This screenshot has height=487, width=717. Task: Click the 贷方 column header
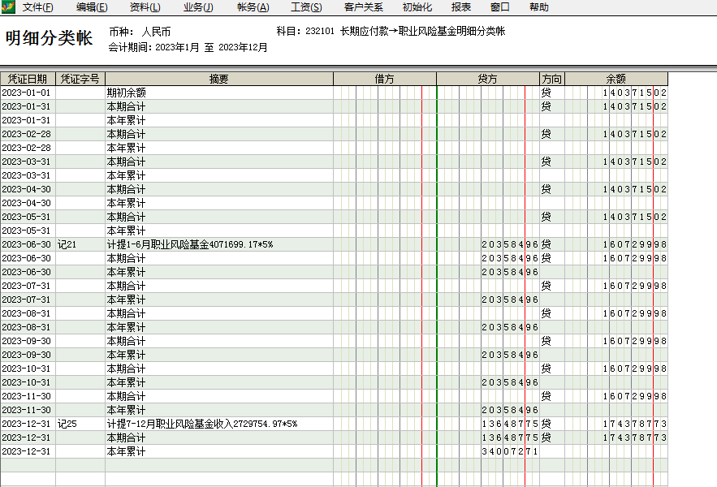click(x=487, y=79)
